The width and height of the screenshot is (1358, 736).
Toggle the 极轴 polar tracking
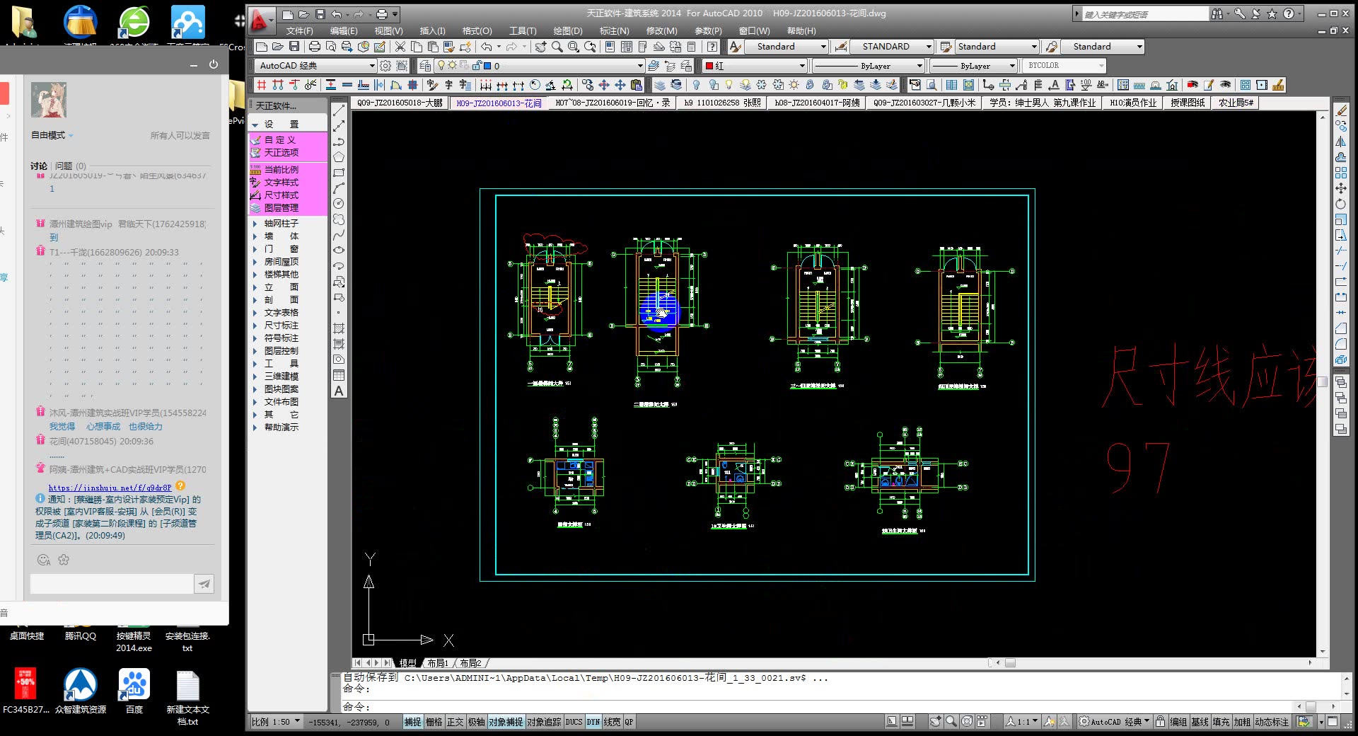coord(477,722)
